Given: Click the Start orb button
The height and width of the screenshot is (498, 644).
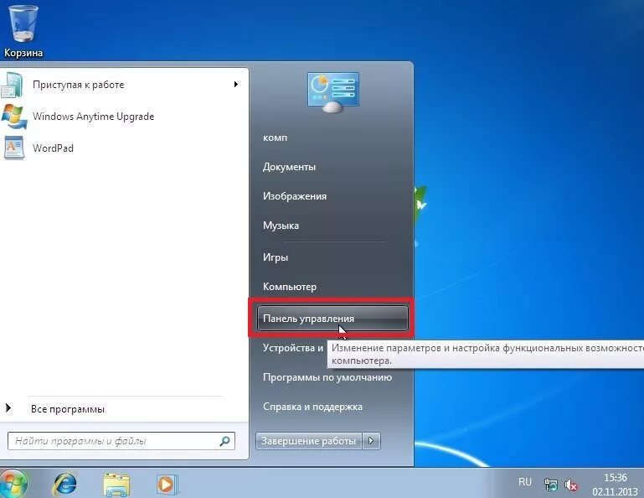Looking at the screenshot, I should coord(13,484).
